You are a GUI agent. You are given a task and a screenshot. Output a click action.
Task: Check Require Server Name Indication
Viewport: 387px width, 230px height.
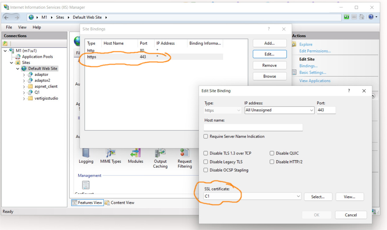point(206,136)
